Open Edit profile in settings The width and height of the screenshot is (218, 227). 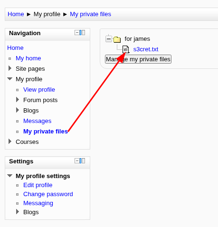(38, 185)
